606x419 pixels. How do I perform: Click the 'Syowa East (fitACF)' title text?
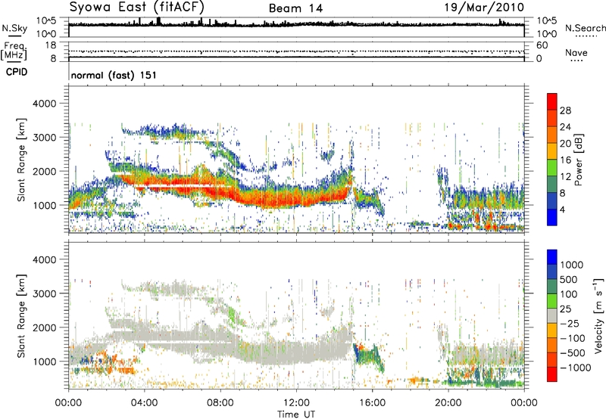137,8
